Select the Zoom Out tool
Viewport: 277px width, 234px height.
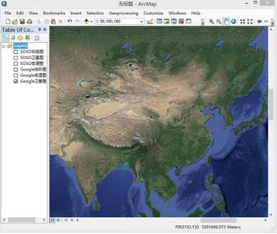[x=219, y=21]
